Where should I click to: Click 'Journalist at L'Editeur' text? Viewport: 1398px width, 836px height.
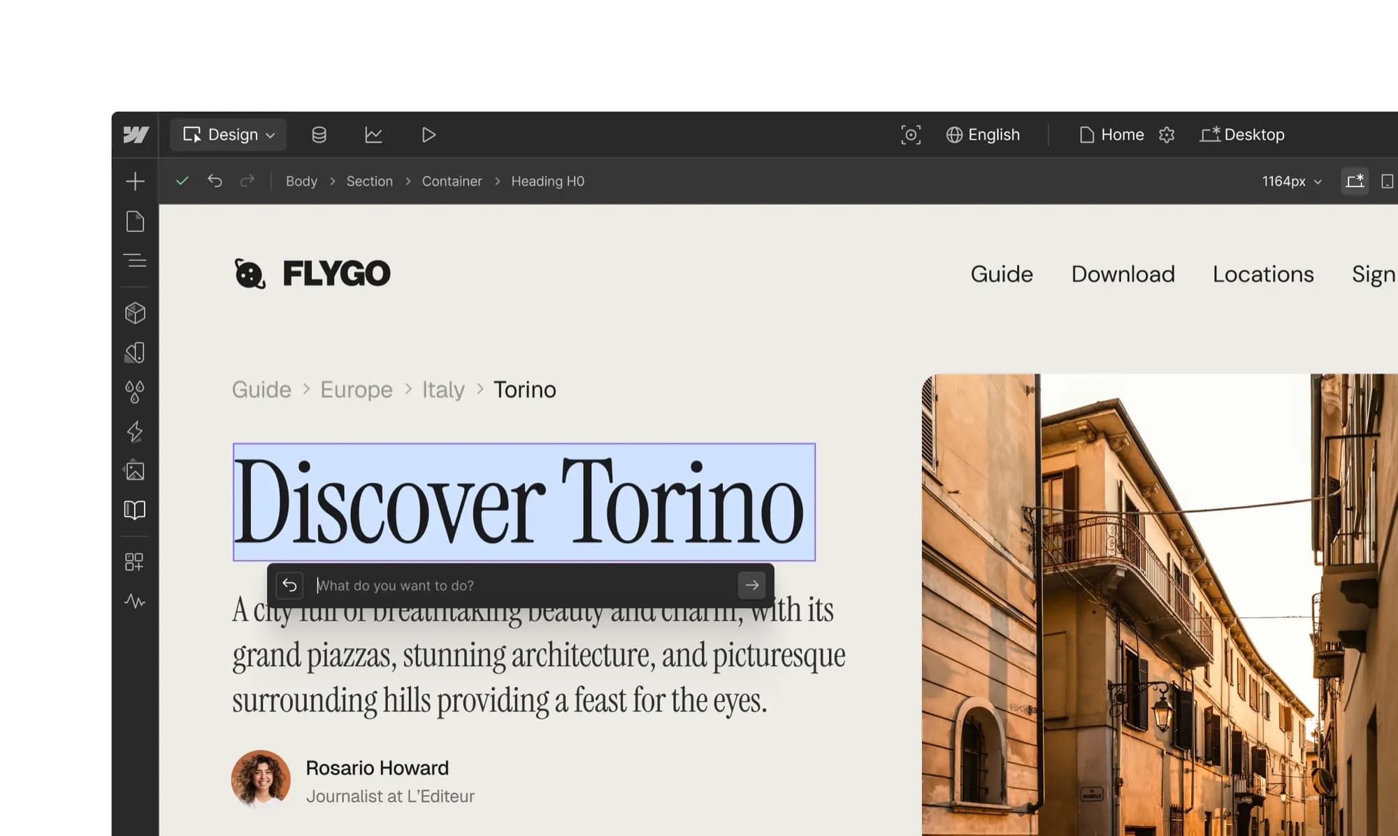(390, 796)
